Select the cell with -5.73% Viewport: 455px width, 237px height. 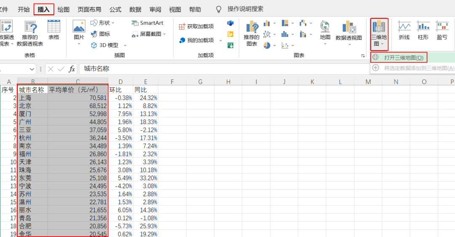click(x=120, y=226)
